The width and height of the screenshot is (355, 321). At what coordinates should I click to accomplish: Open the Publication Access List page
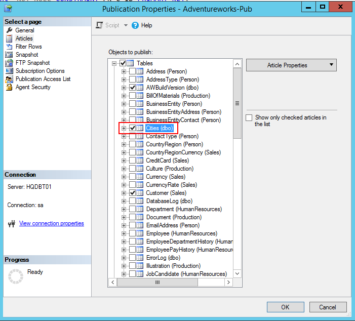(x=43, y=79)
